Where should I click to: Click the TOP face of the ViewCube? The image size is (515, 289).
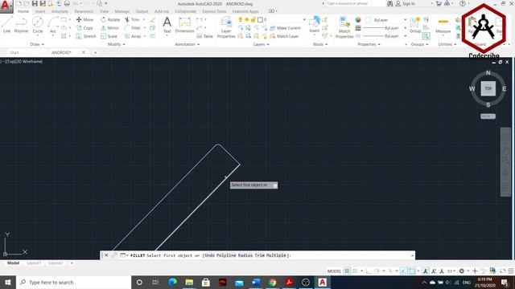488,88
